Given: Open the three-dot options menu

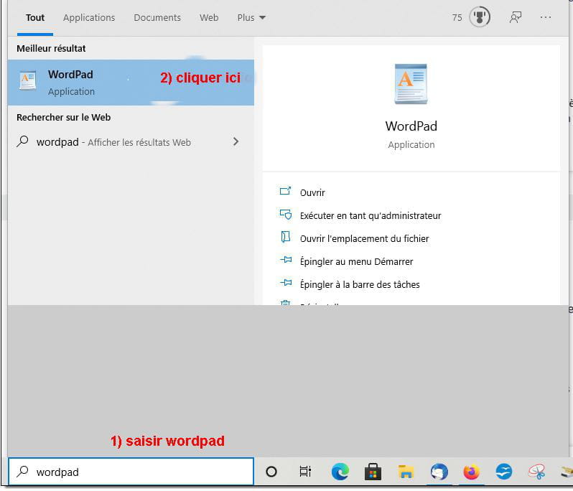Looking at the screenshot, I should (x=545, y=17).
